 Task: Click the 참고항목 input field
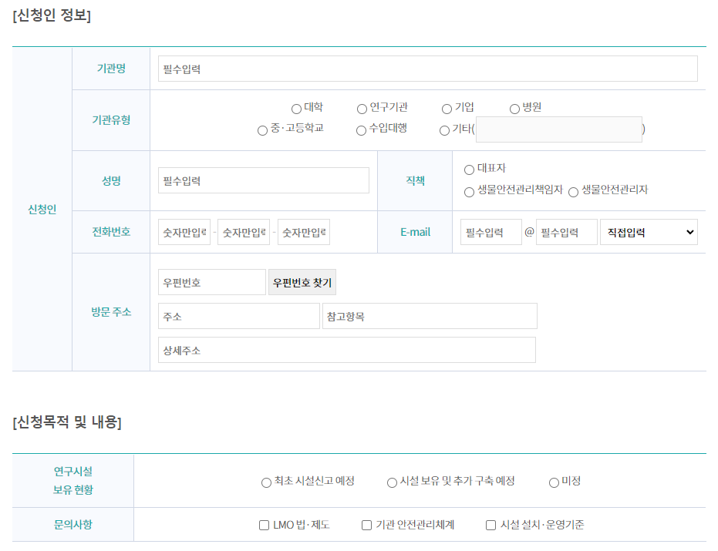[x=430, y=316]
